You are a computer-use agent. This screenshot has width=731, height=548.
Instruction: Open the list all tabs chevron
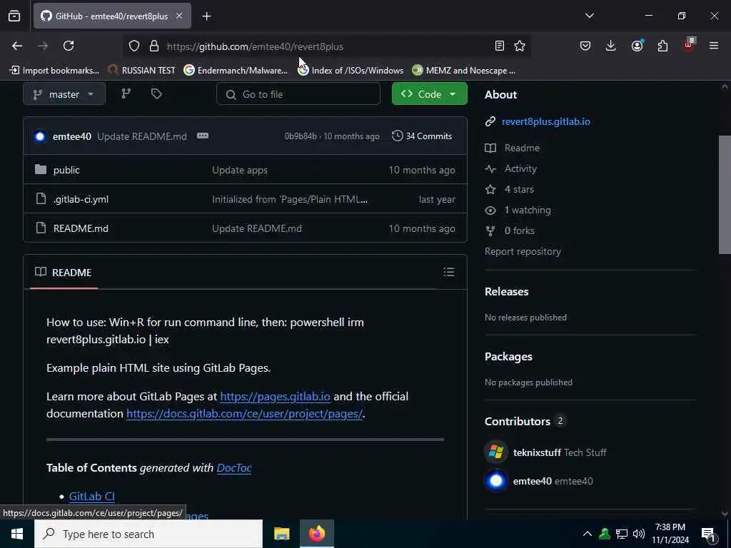(589, 16)
